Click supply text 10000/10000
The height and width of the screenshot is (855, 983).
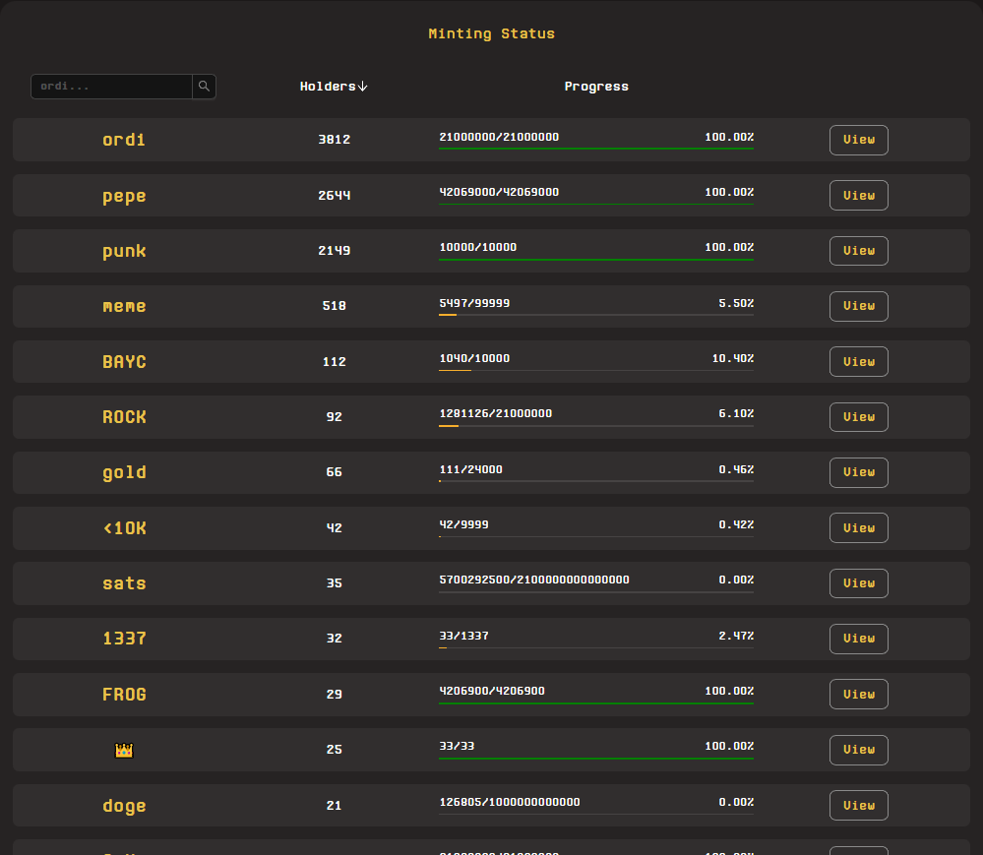(x=477, y=247)
